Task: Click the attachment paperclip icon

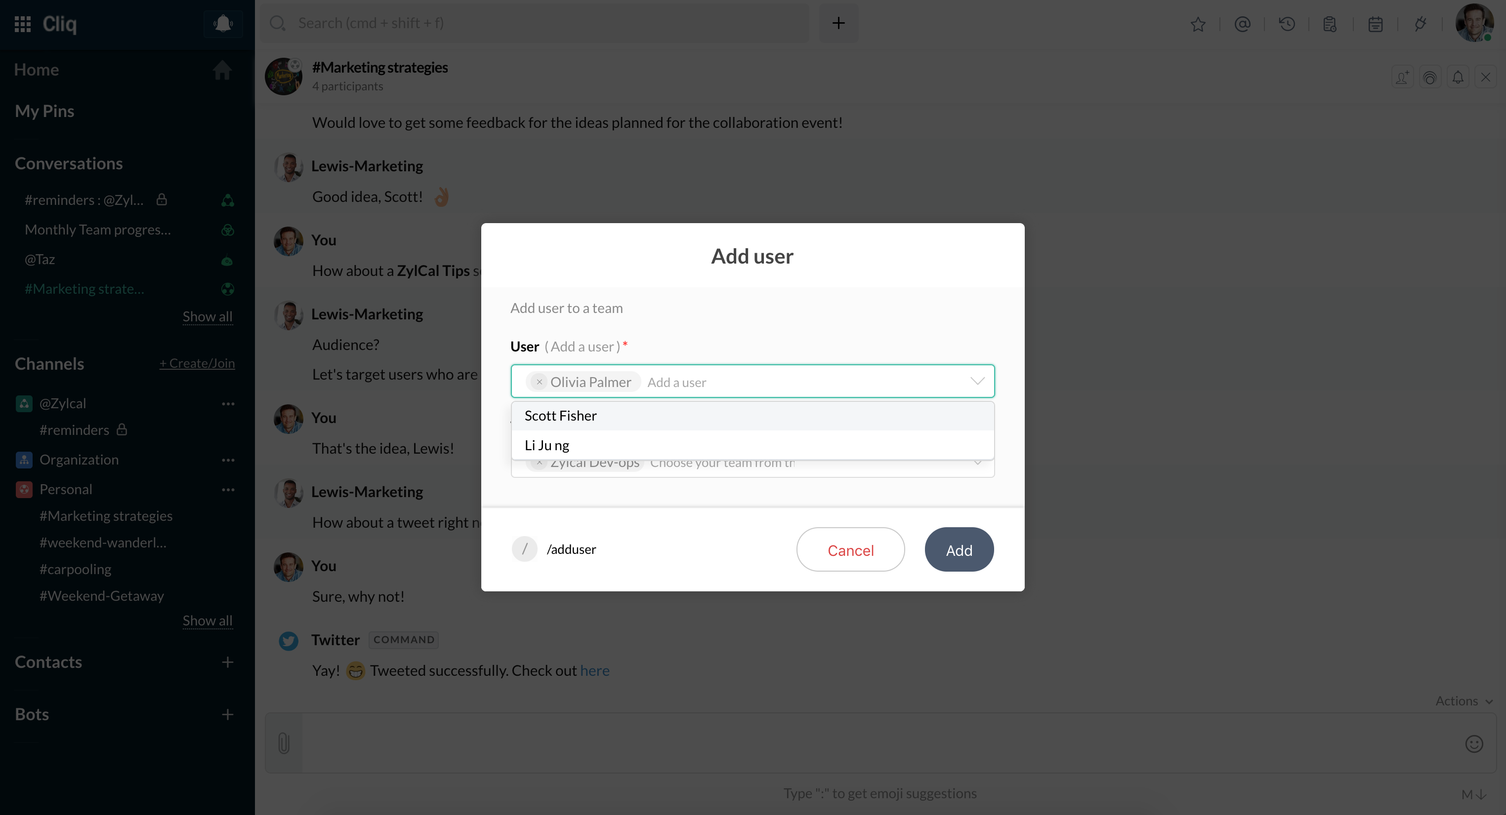Action: tap(284, 743)
